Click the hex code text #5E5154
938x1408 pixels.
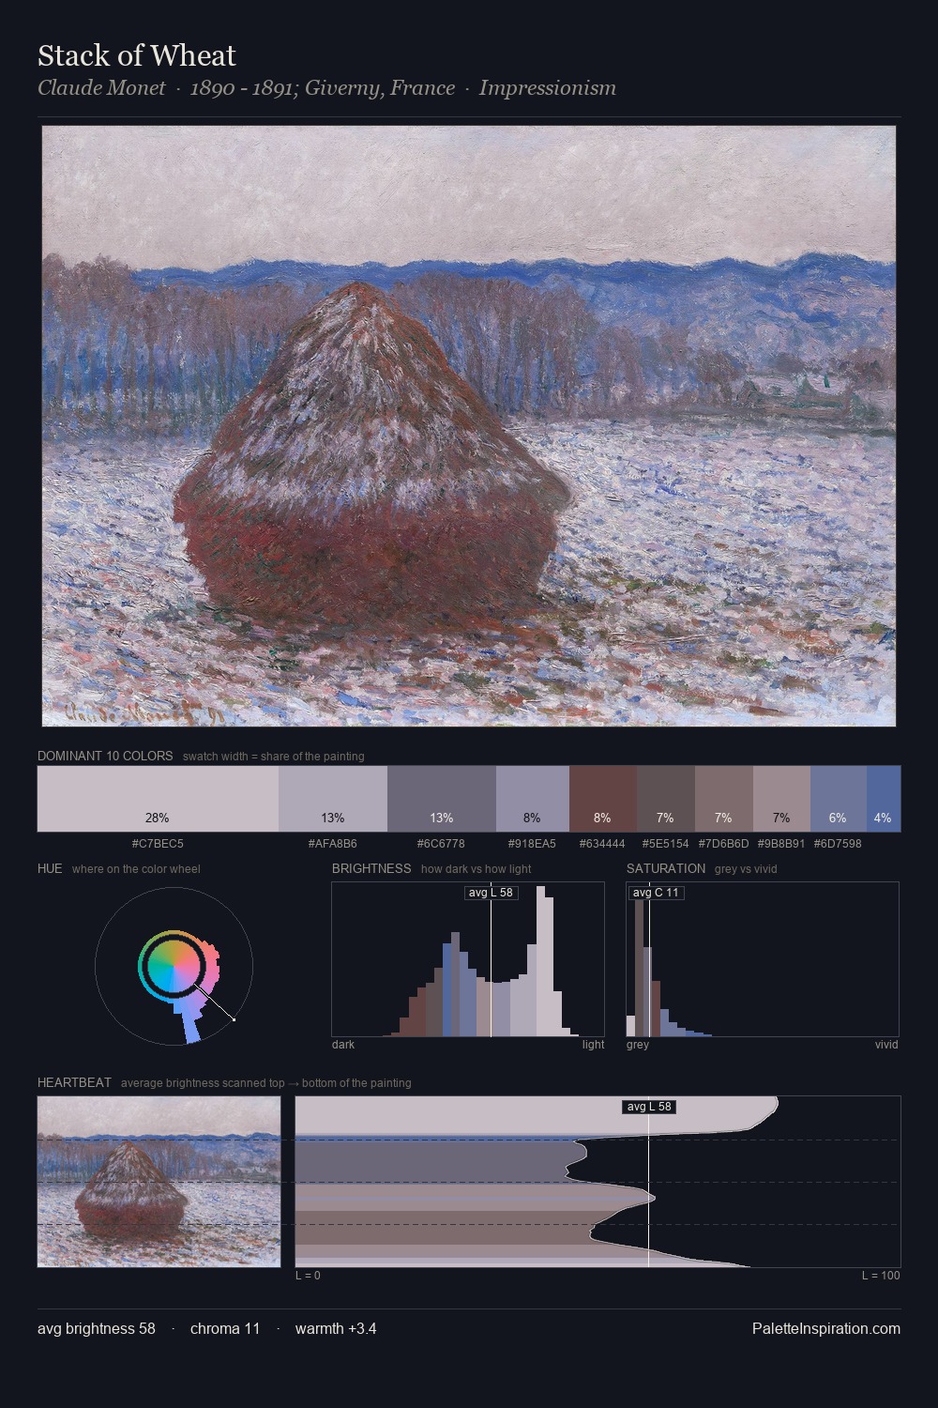click(x=665, y=844)
